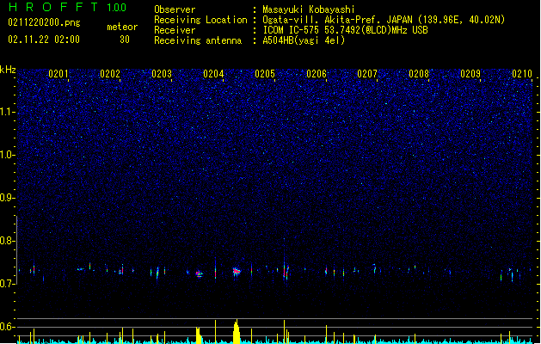Click the 0205 time marker

(x=265, y=74)
